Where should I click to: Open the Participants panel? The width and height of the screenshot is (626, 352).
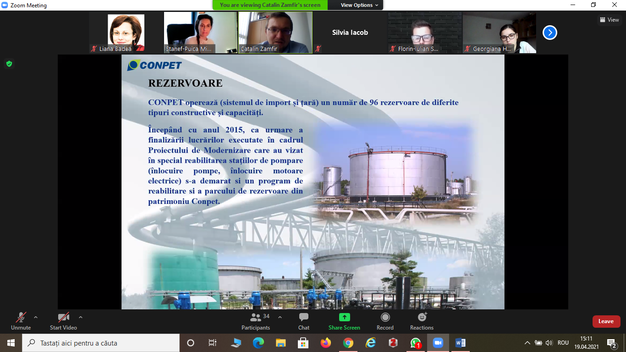(256, 321)
